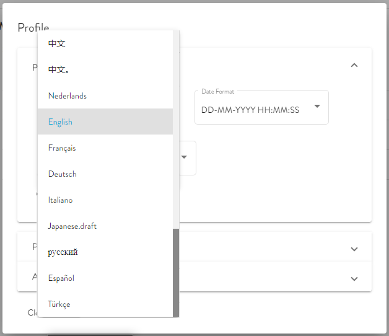Select Türkçe at the bottom of list

pos(59,304)
